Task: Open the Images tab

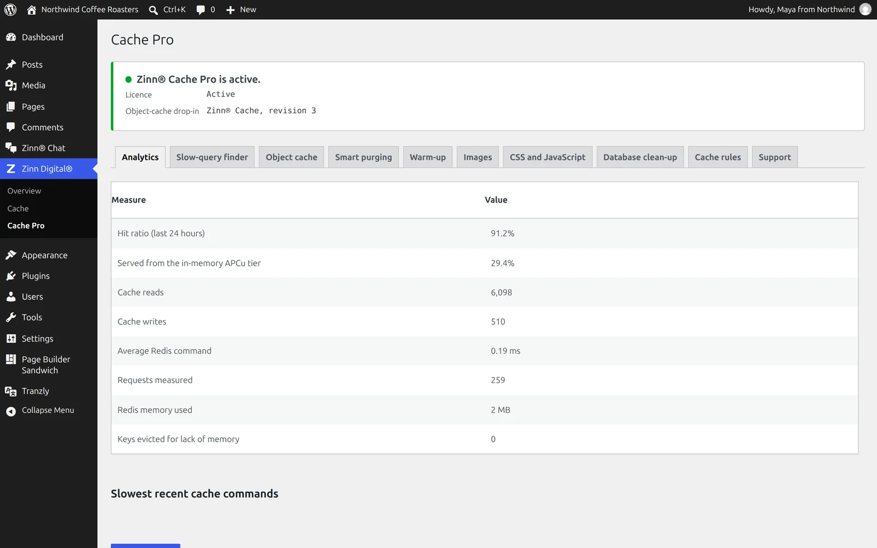Action: (478, 157)
